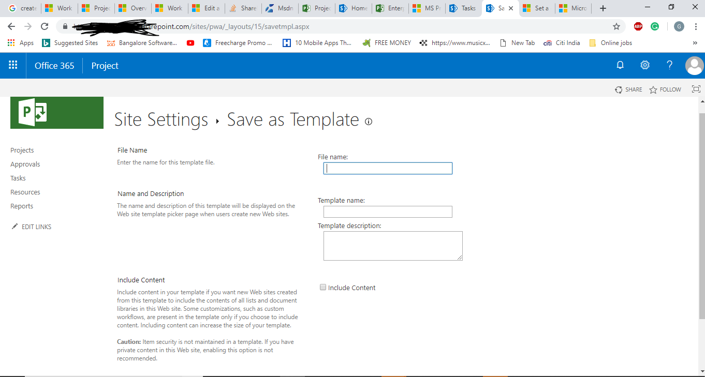The height and width of the screenshot is (377, 705).
Task: Open the help question mark icon
Action: pos(669,65)
